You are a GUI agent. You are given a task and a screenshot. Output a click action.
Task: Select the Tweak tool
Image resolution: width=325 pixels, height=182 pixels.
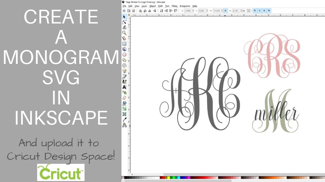point(124,27)
